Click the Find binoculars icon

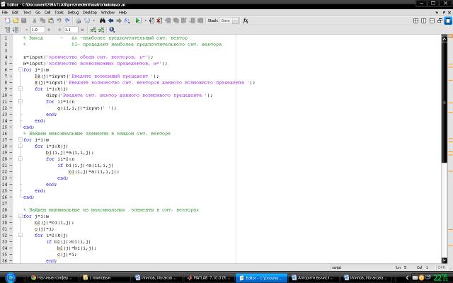(102, 21)
